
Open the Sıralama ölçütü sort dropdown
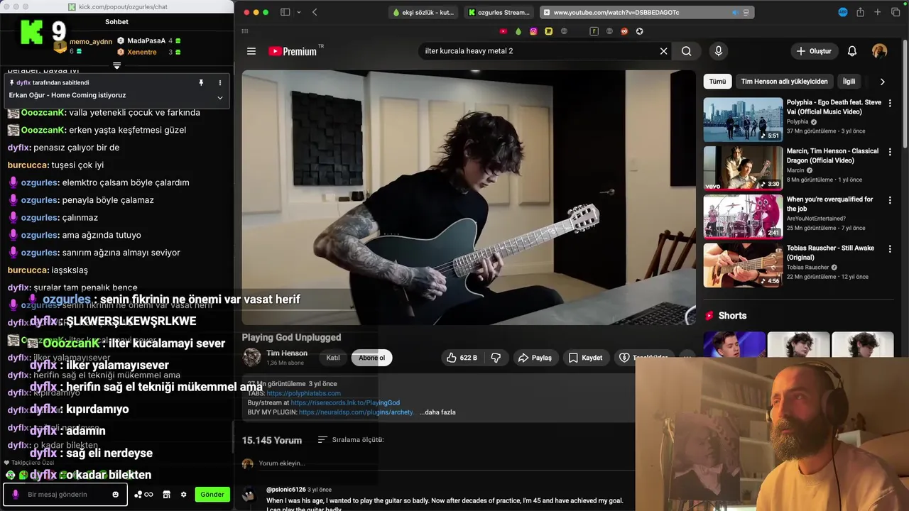351,440
